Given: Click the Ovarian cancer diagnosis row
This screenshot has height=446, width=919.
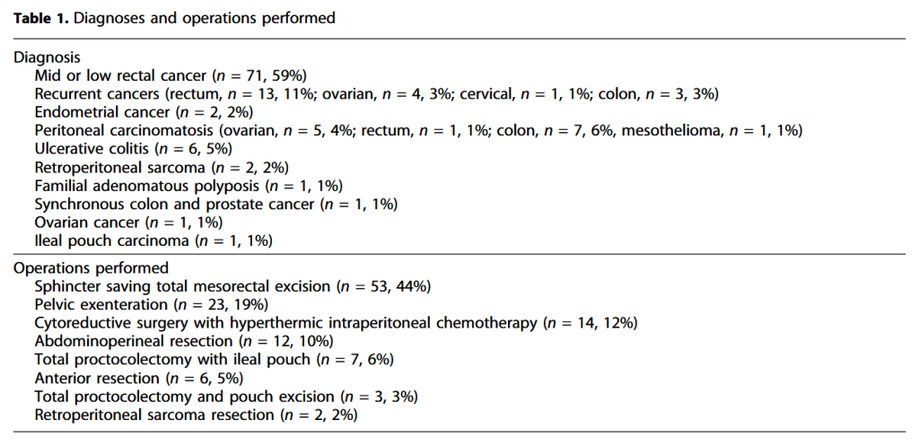Looking at the screenshot, I should pos(128,223).
